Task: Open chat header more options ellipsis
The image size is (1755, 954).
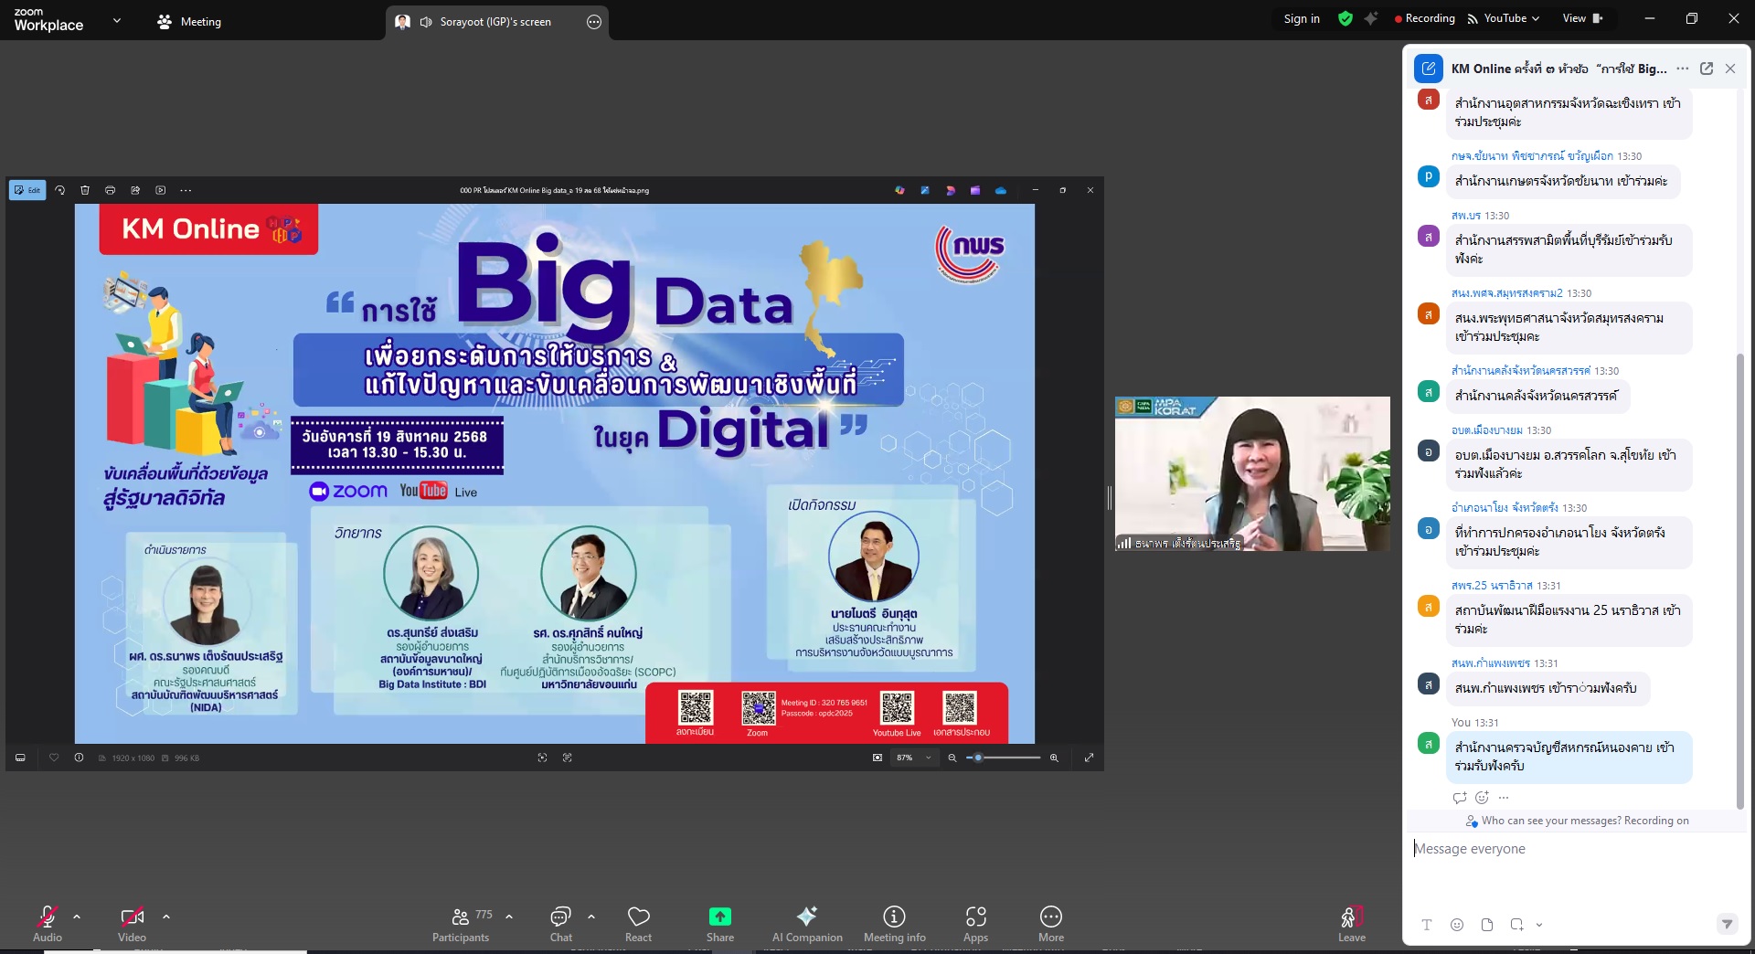Action: click(1683, 69)
